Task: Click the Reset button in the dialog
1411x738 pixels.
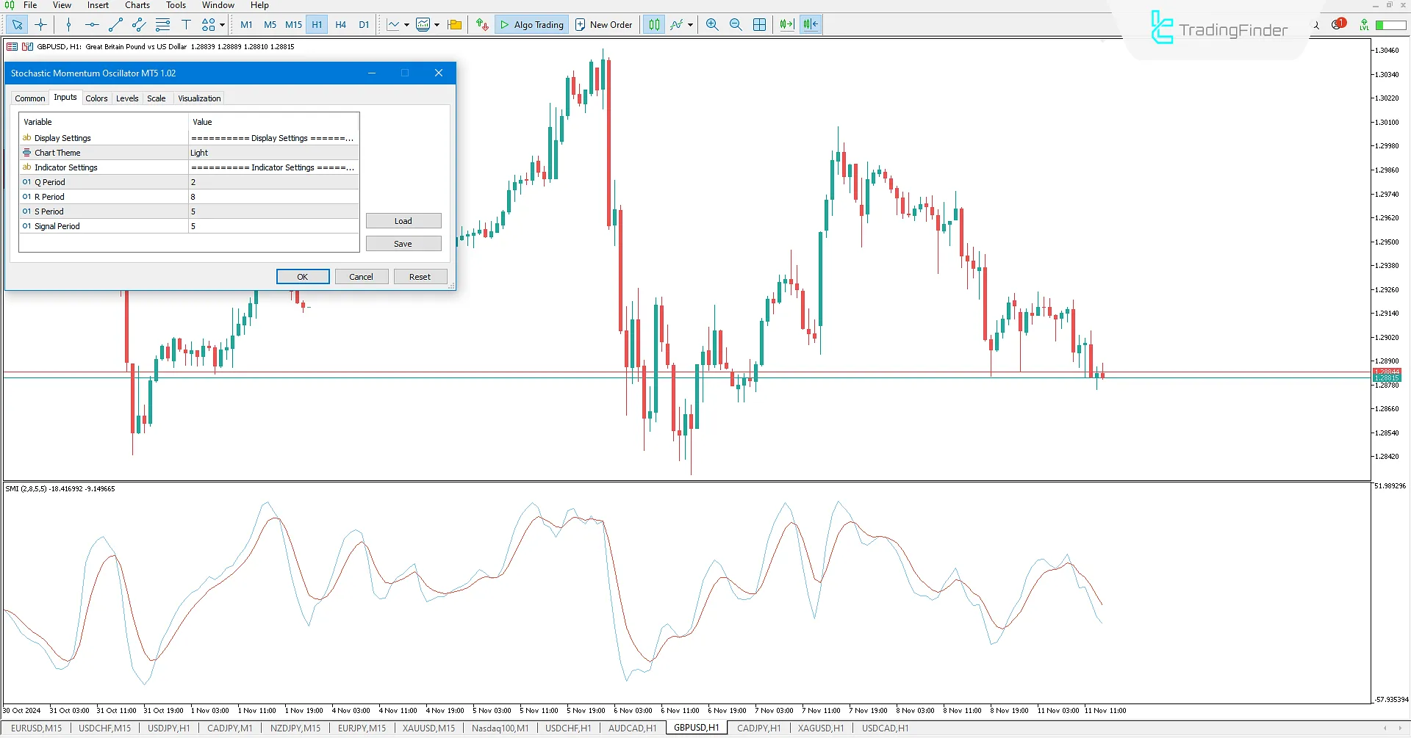Action: click(420, 276)
